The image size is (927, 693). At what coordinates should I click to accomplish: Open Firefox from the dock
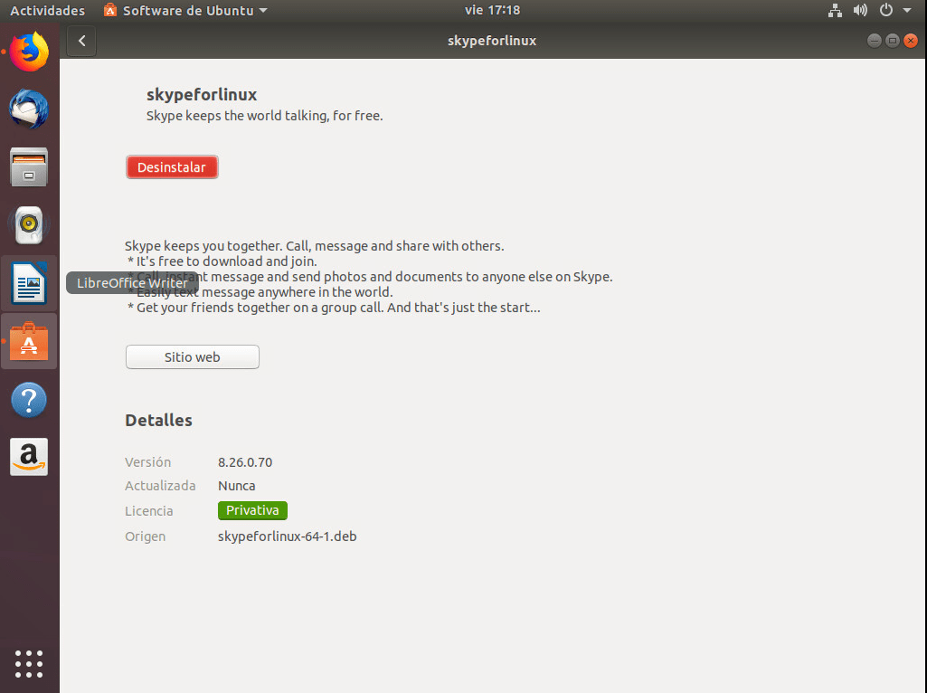(29, 52)
